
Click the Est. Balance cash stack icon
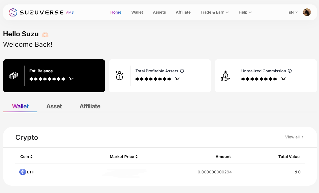[13, 76]
